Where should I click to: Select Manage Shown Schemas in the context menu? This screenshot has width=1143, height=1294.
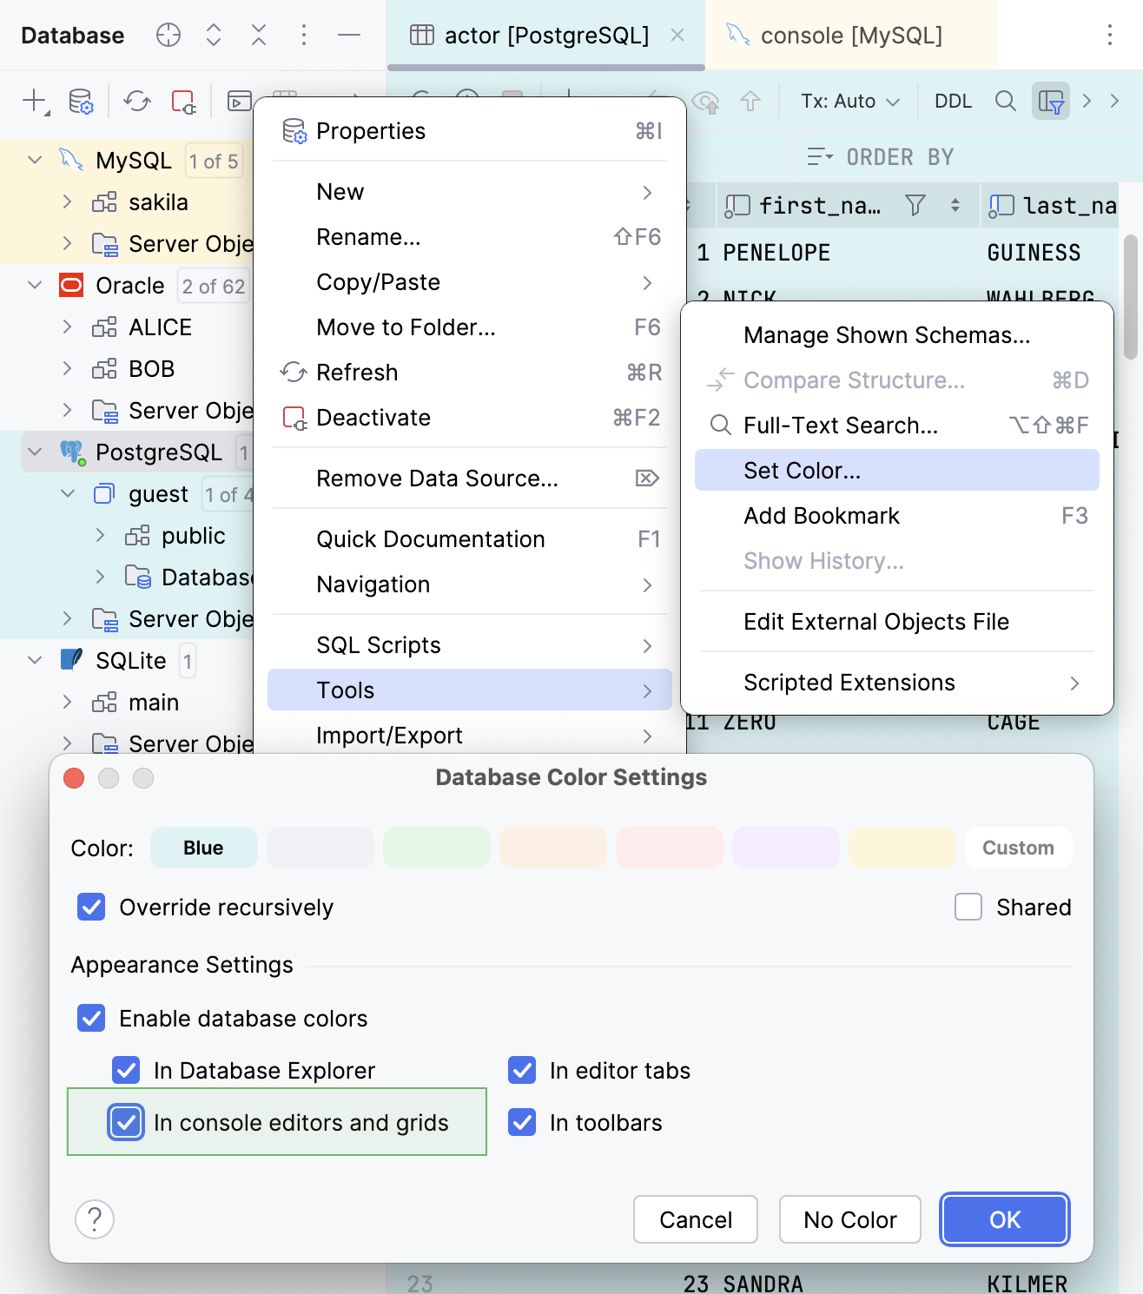886,335
